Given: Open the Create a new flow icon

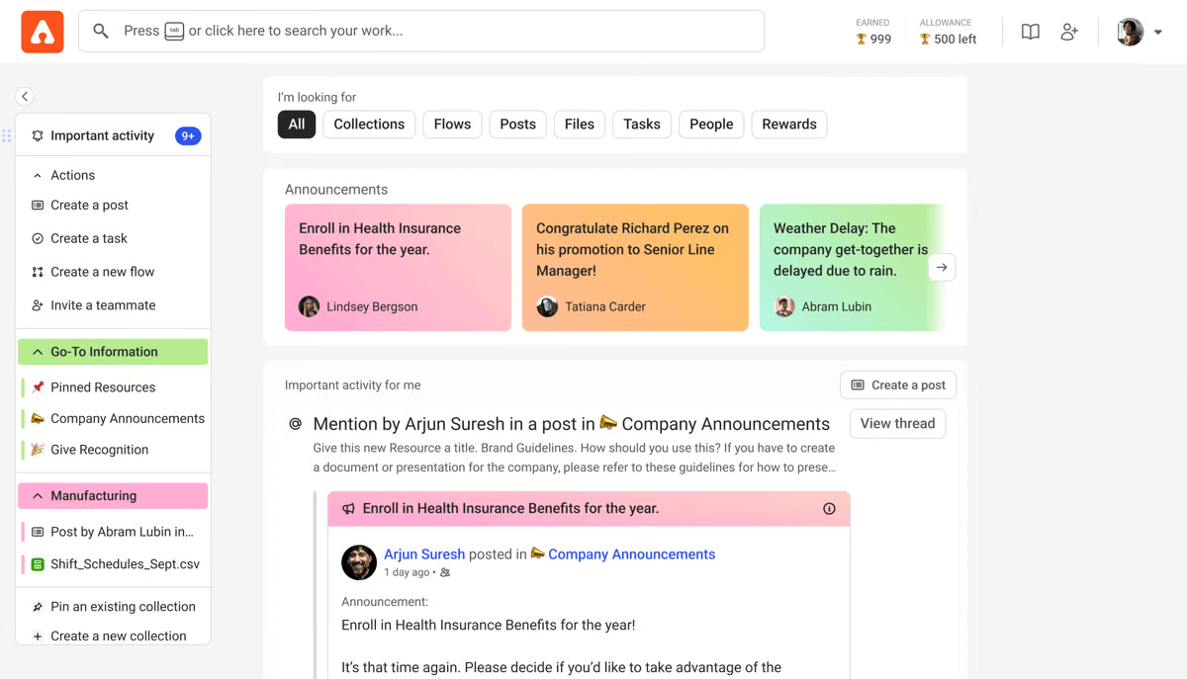Looking at the screenshot, I should coord(37,272).
